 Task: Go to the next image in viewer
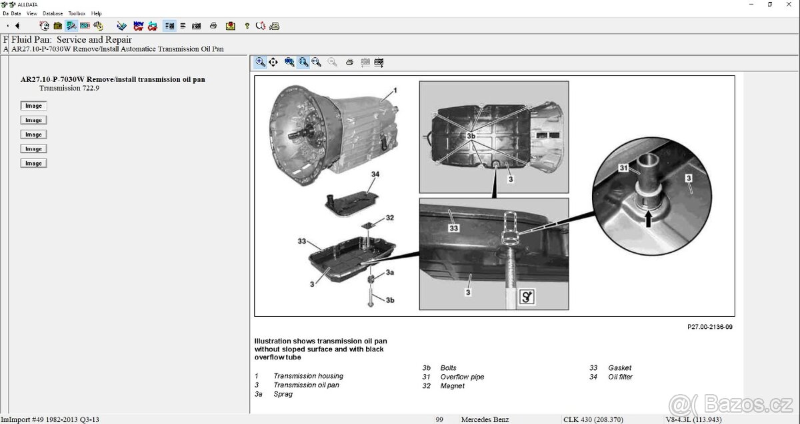379,62
